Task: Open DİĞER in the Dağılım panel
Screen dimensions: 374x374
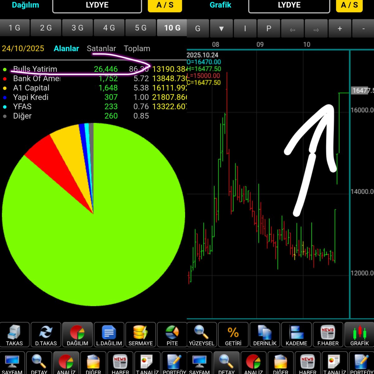Action: [93, 363]
